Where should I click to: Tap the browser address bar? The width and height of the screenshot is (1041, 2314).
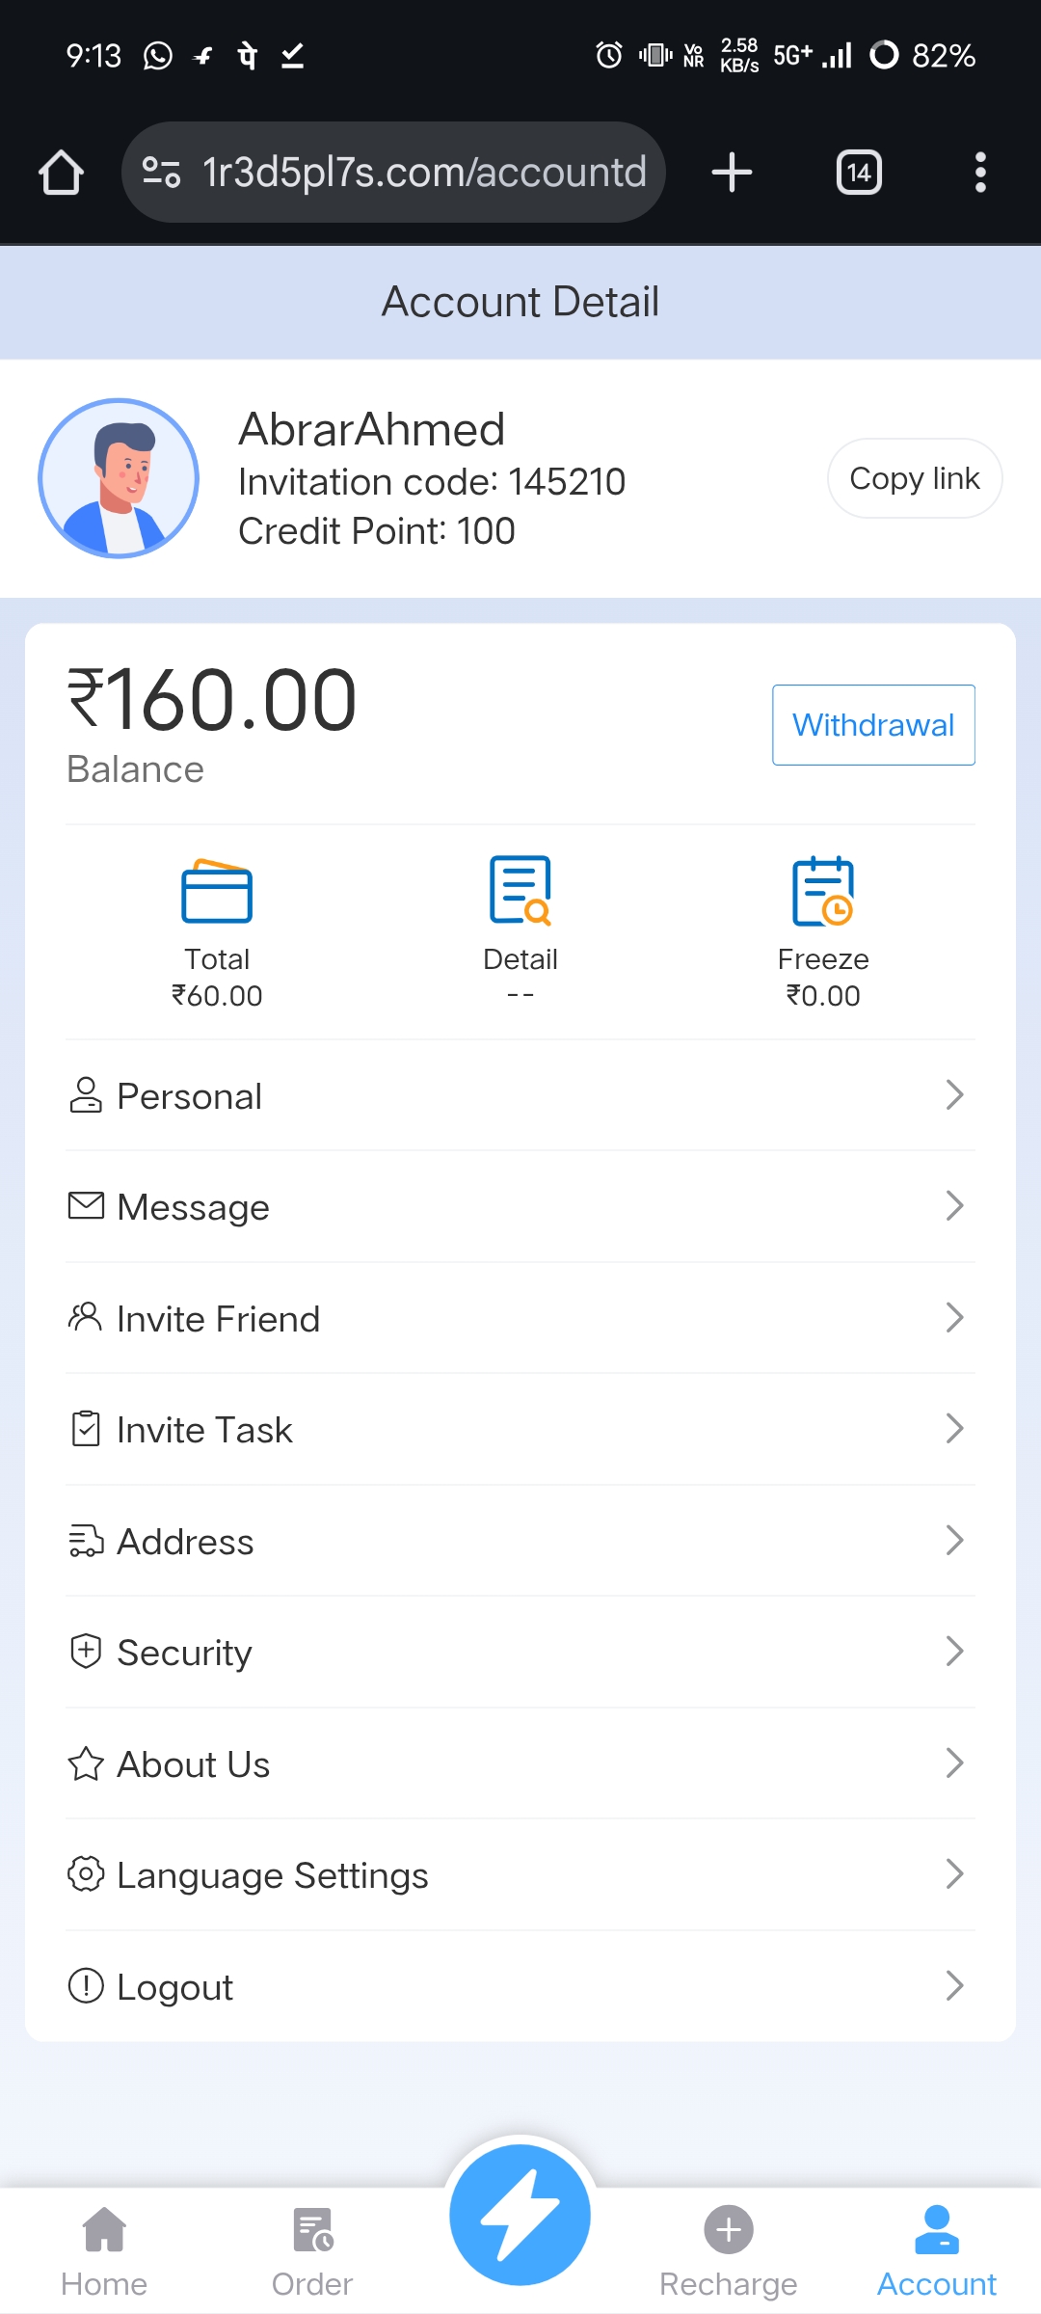tap(393, 173)
